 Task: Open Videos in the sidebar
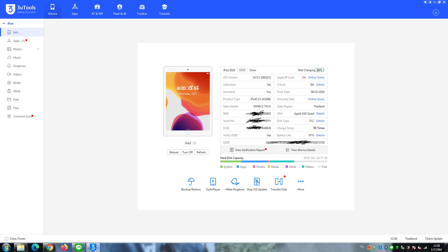tap(22, 74)
